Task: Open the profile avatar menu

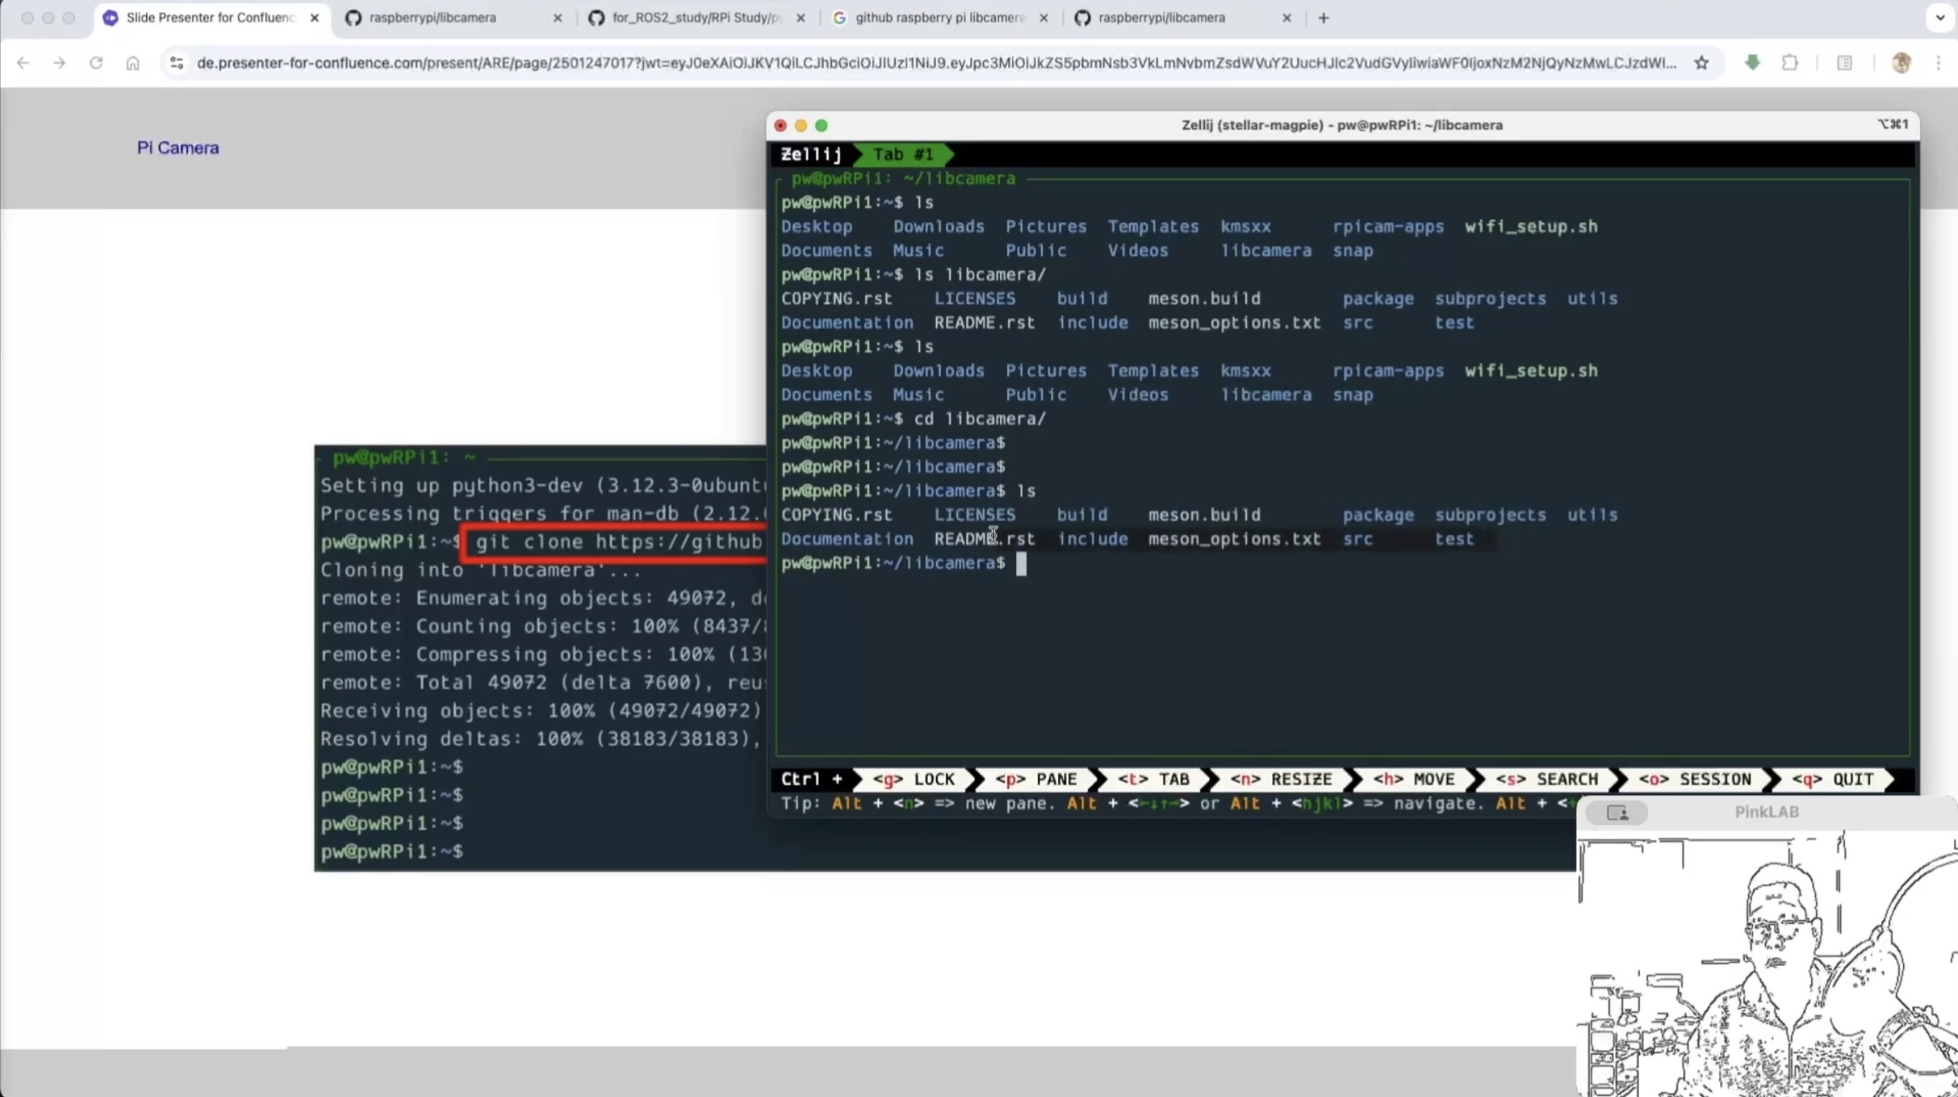Action: click(x=1901, y=63)
